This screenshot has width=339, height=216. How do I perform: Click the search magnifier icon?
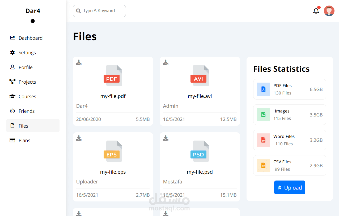click(x=78, y=11)
